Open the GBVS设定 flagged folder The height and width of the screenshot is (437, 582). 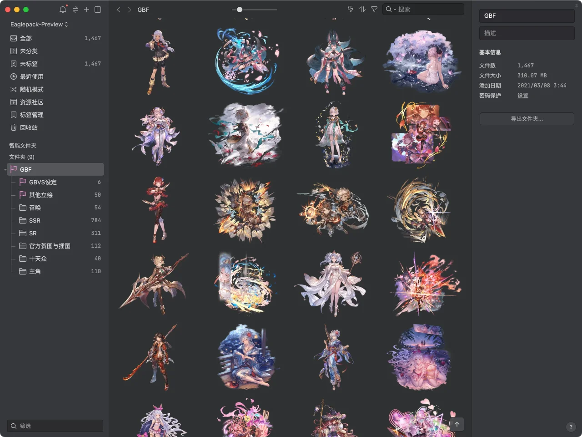[x=55, y=182]
